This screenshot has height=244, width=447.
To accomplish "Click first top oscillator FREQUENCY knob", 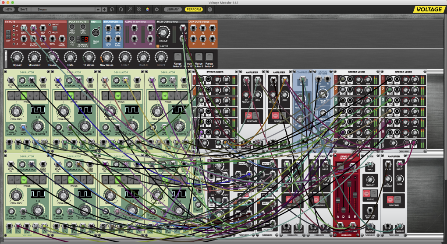I will pyautogui.click(x=16, y=111).
